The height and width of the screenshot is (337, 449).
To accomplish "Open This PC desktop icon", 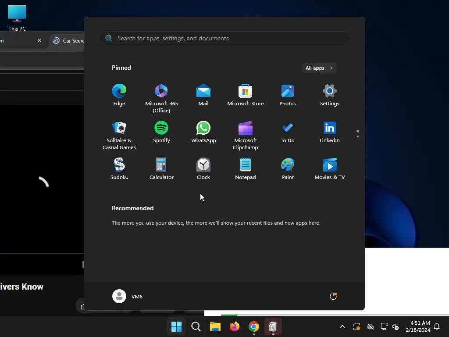I will [x=17, y=18].
